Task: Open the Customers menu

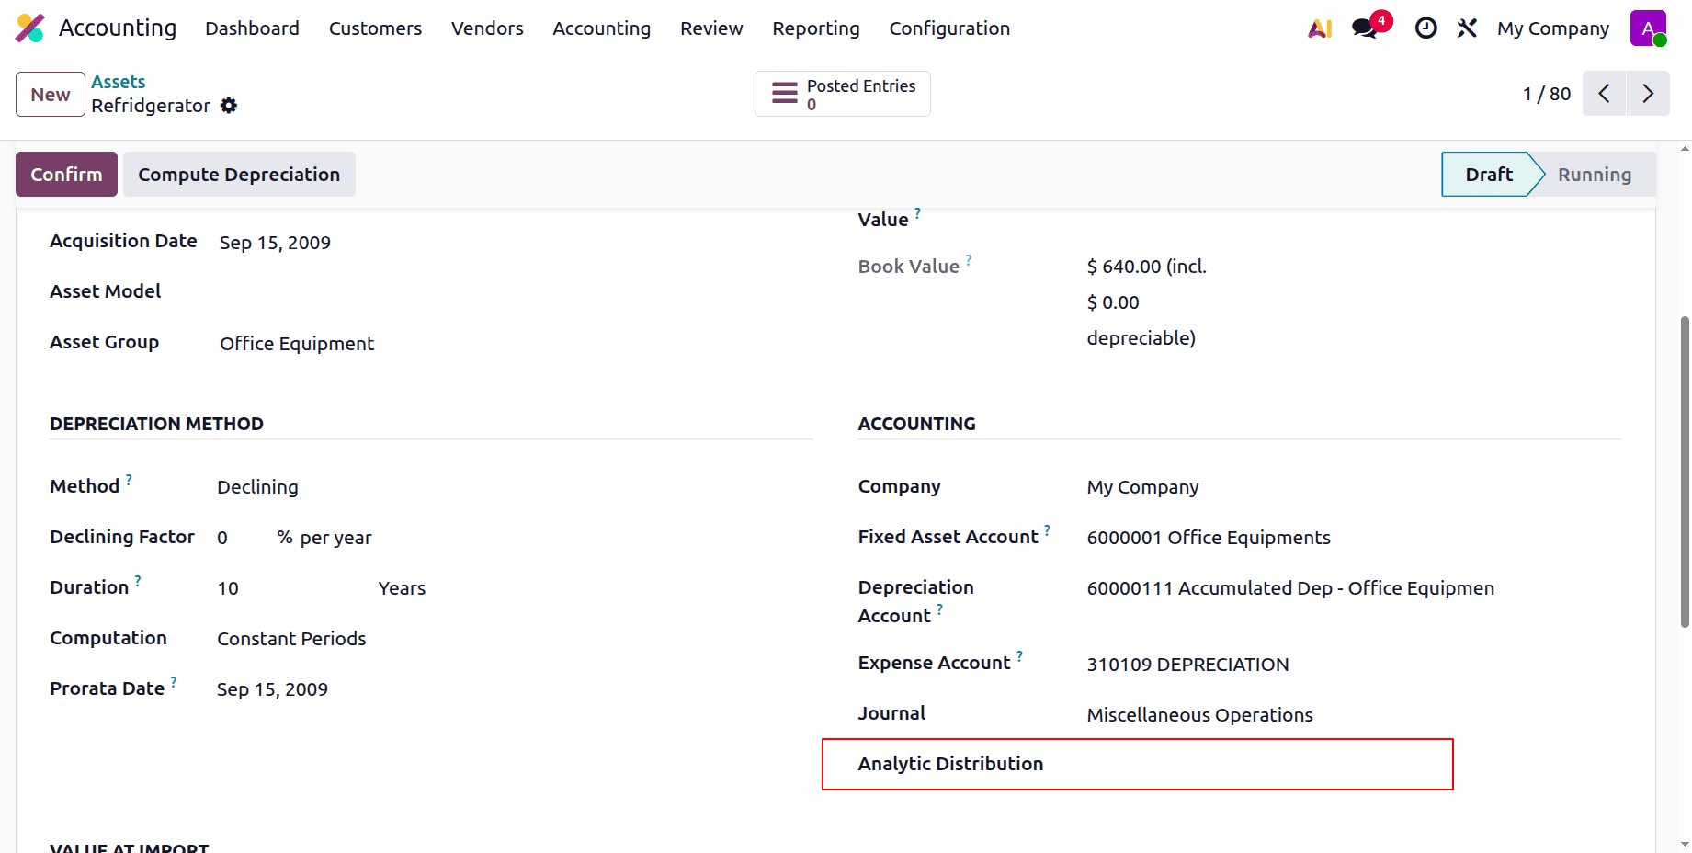Action: [375, 28]
